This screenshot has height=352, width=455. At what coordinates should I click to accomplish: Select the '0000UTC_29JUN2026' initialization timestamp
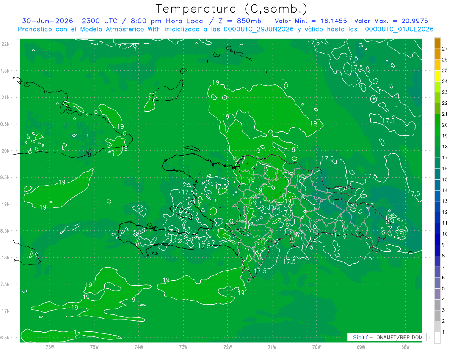point(259,29)
